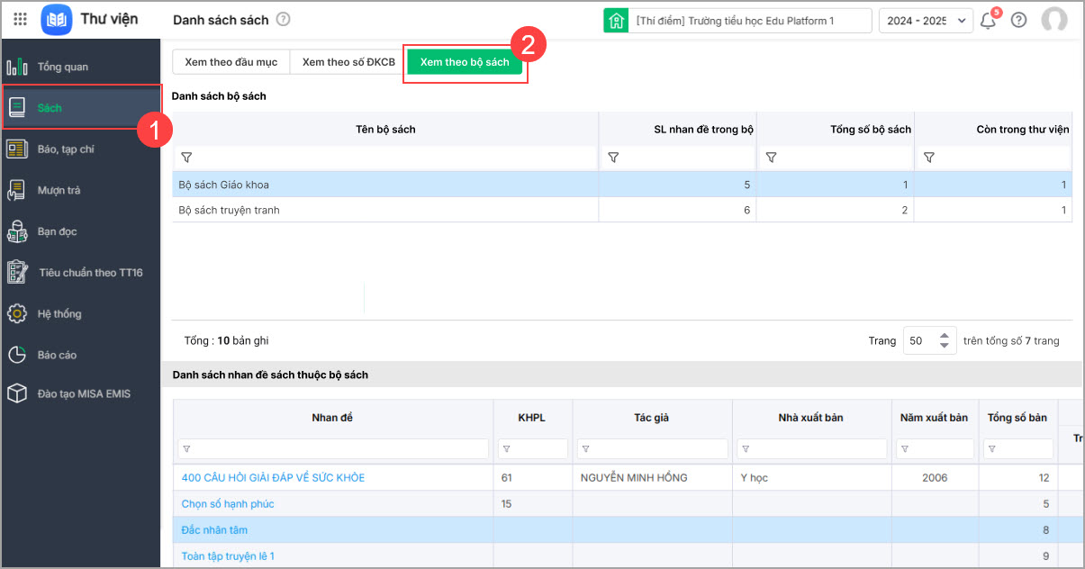Switch to Xem theo sổ ĐKCB tab
The width and height of the screenshot is (1085, 569).
click(x=348, y=62)
